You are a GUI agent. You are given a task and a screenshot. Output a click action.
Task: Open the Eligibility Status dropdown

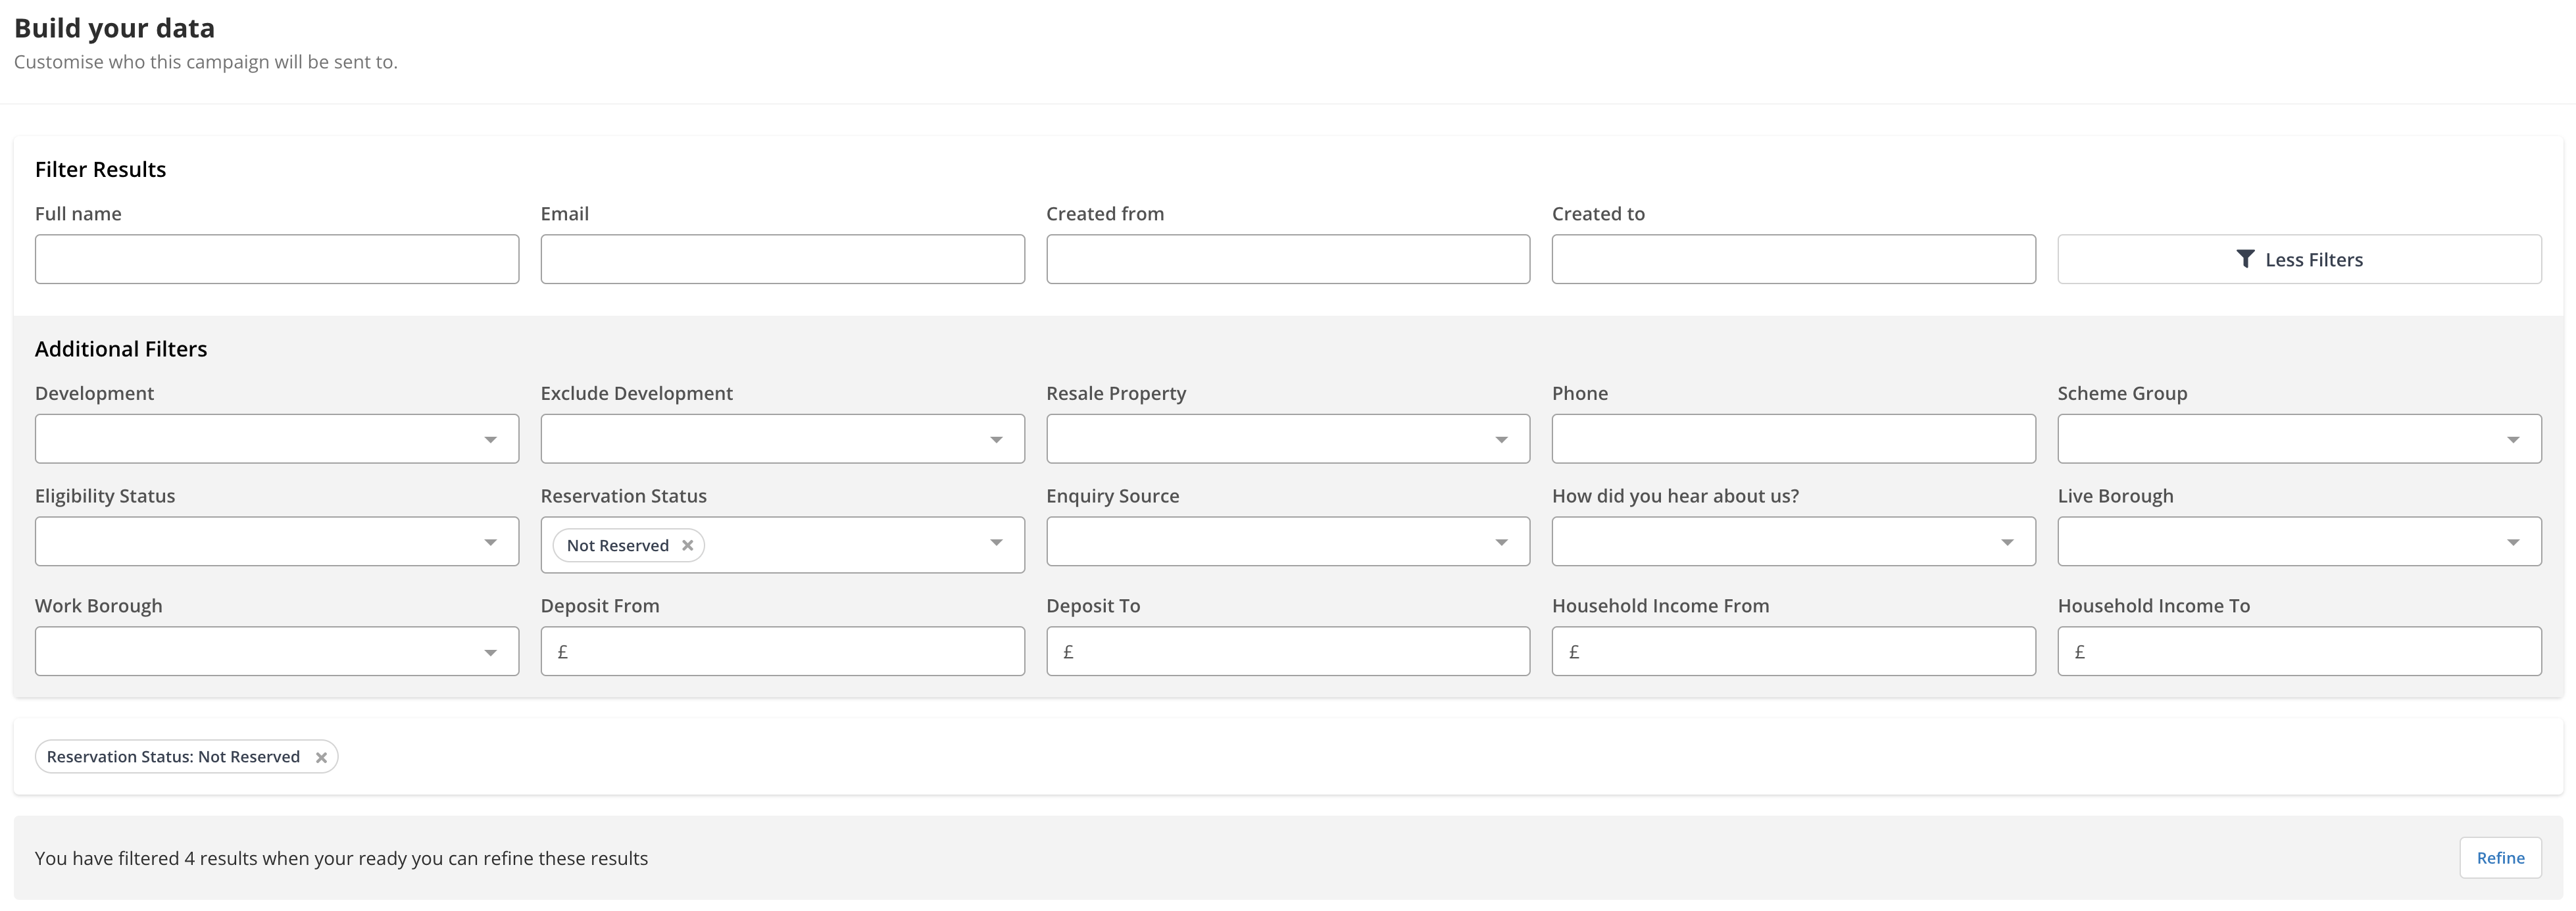coord(276,542)
